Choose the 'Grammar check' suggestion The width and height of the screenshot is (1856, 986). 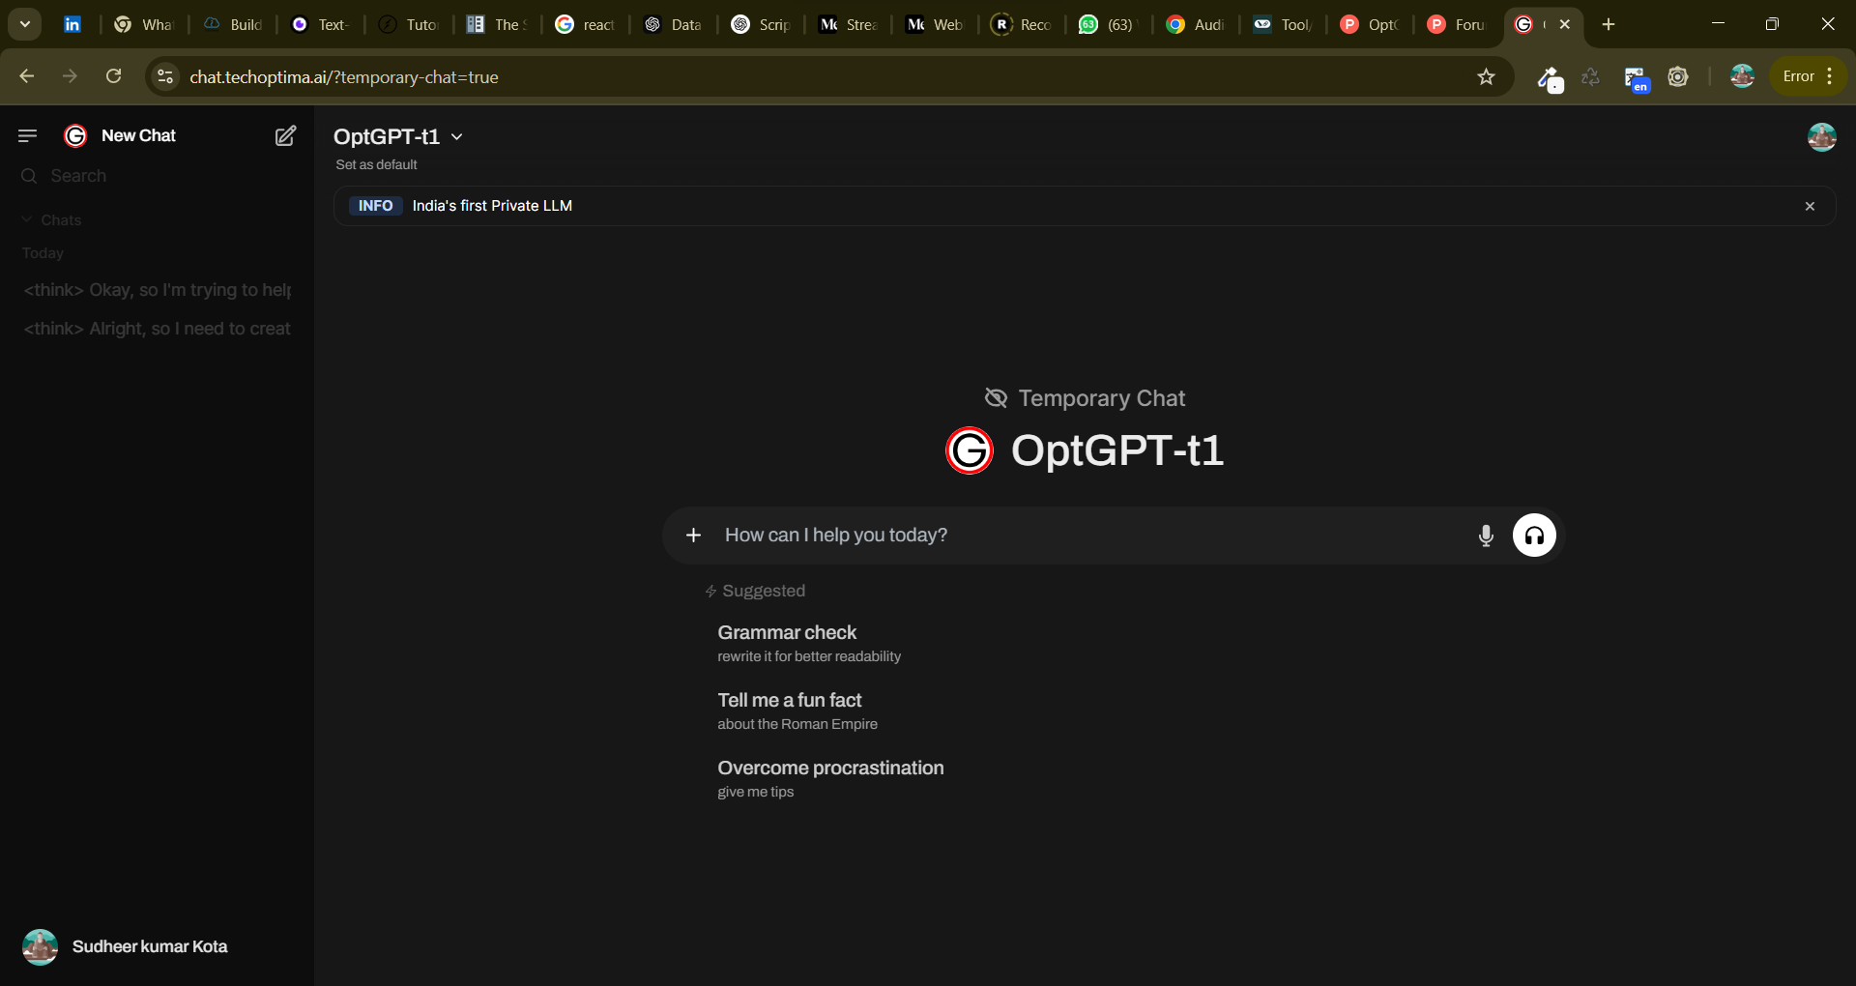tap(809, 643)
